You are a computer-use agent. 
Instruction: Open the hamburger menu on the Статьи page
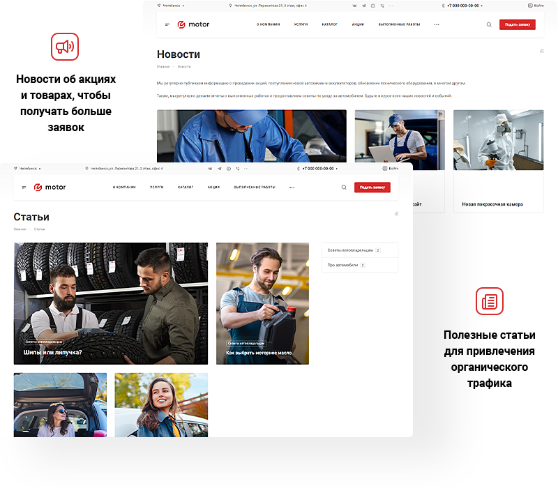(x=24, y=188)
